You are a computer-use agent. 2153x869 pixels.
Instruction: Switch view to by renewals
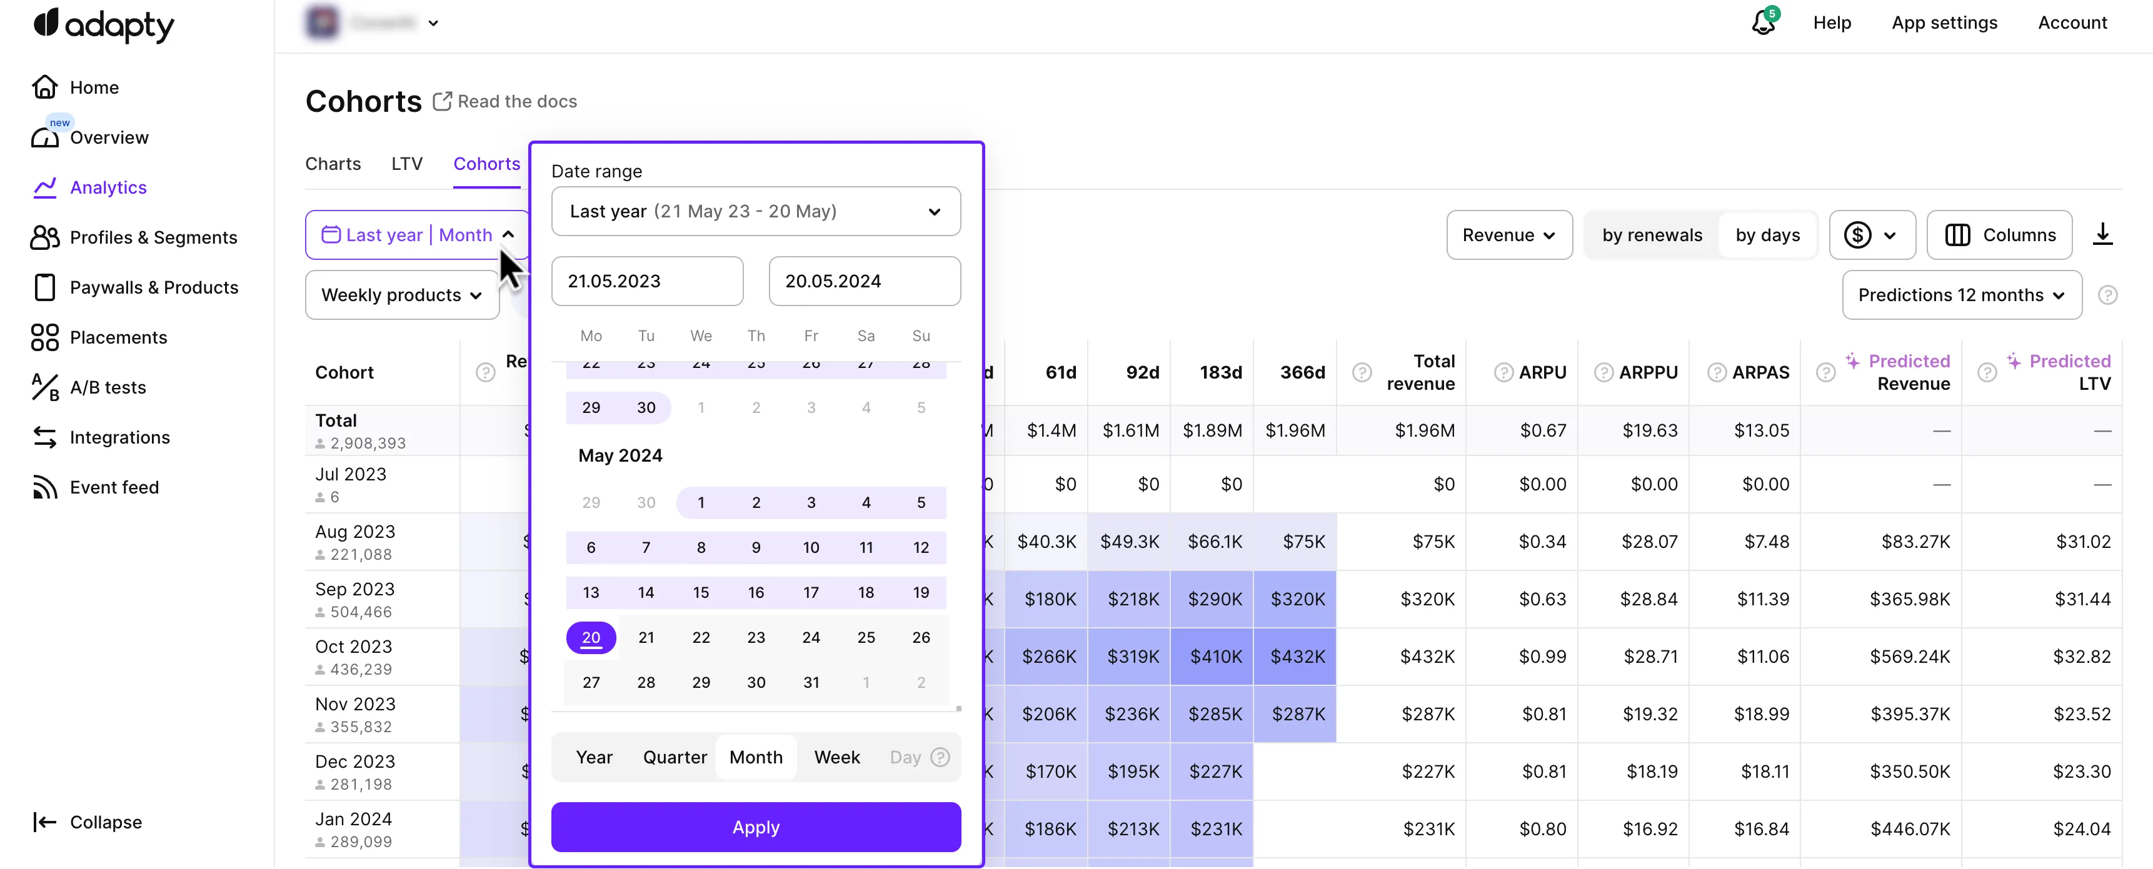point(1650,235)
